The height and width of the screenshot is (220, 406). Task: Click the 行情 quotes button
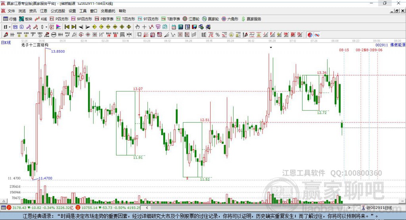pos(10,19)
